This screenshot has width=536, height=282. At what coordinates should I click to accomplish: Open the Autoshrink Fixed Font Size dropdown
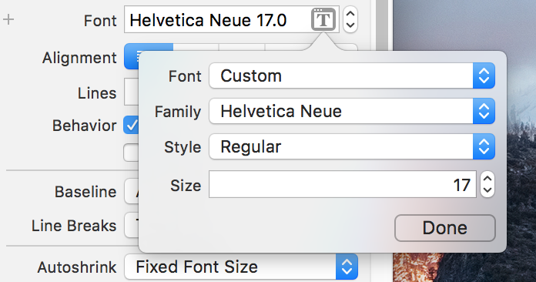click(241, 267)
